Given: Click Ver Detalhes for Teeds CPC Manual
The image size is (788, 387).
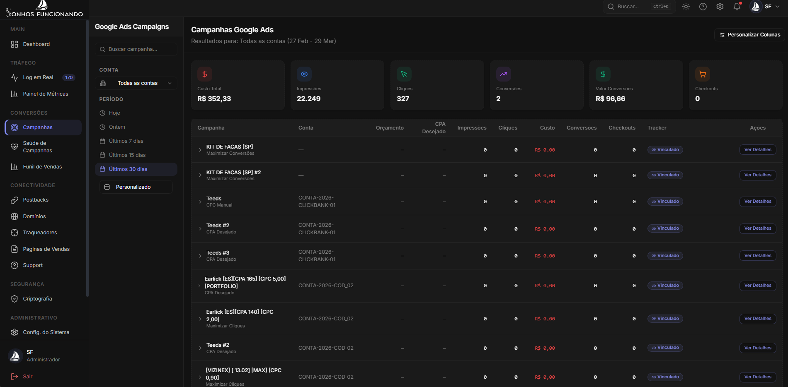Looking at the screenshot, I should coord(758,202).
